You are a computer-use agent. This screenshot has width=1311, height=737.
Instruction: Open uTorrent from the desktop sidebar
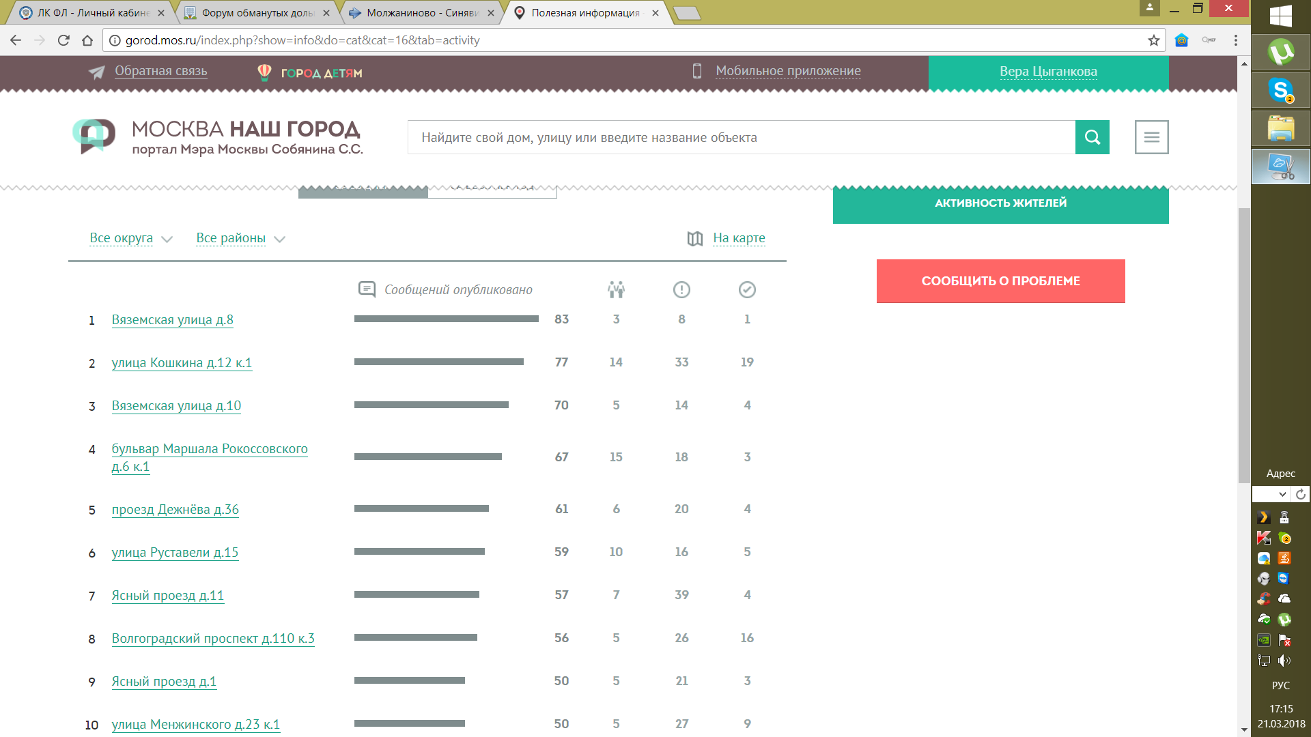click(x=1280, y=52)
